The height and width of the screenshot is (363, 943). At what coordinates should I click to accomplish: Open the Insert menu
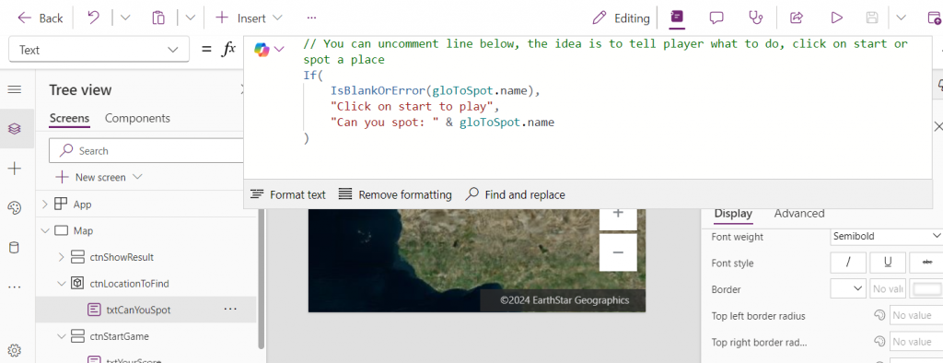tap(249, 18)
